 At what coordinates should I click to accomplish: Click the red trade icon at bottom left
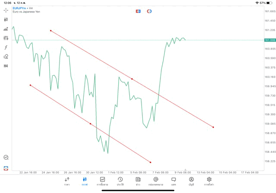coord(6,168)
